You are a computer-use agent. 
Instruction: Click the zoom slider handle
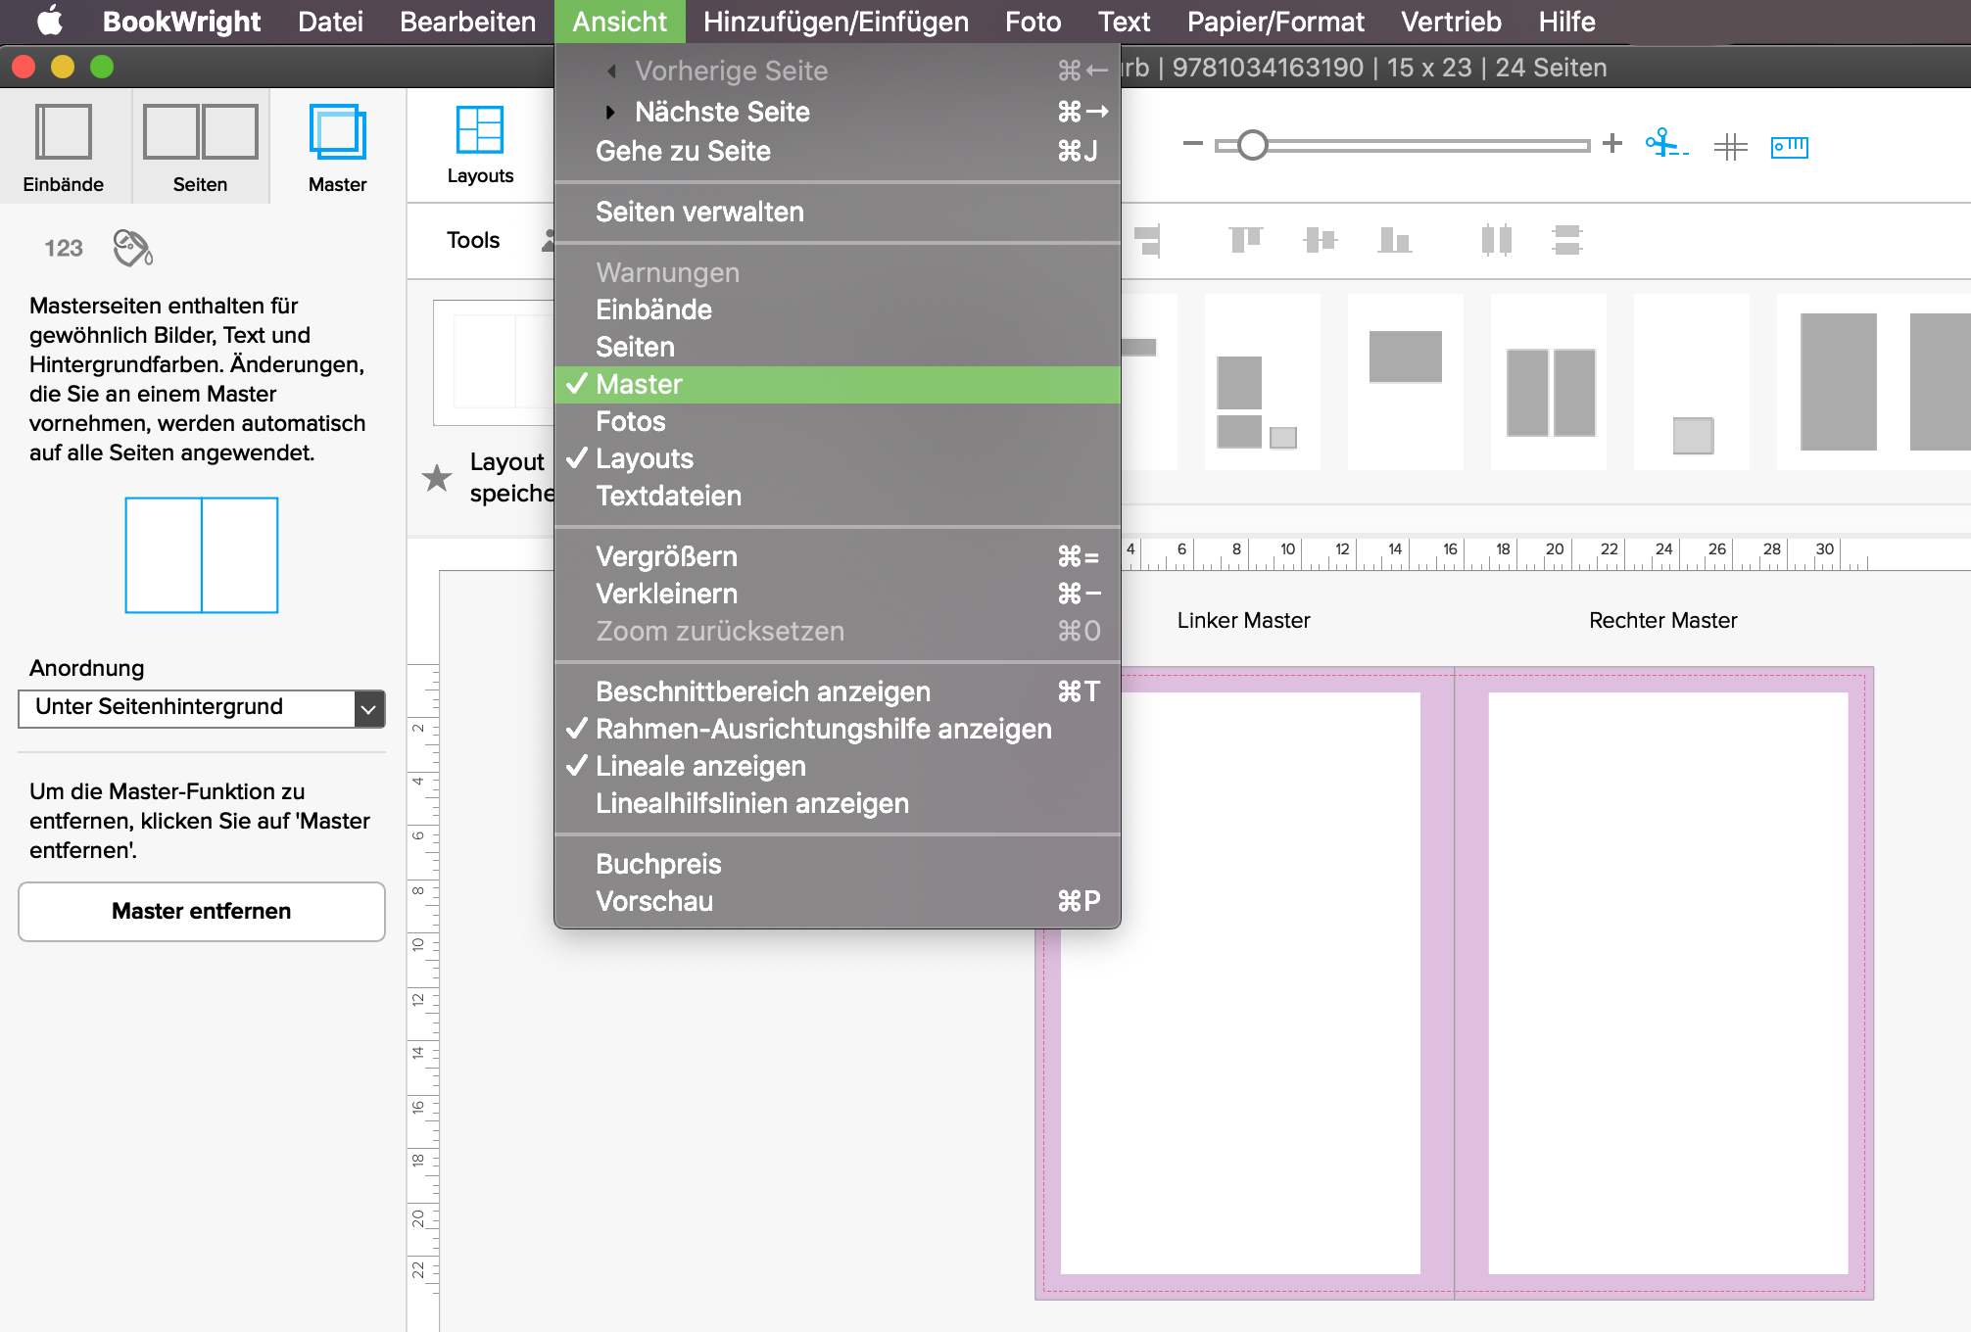click(x=1252, y=145)
